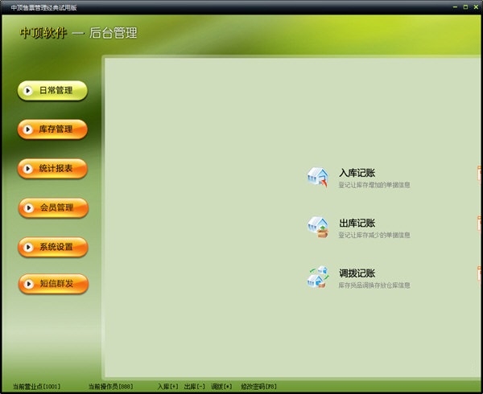Click the 调拨记账 title text
The width and height of the screenshot is (483, 394).
coord(357,273)
